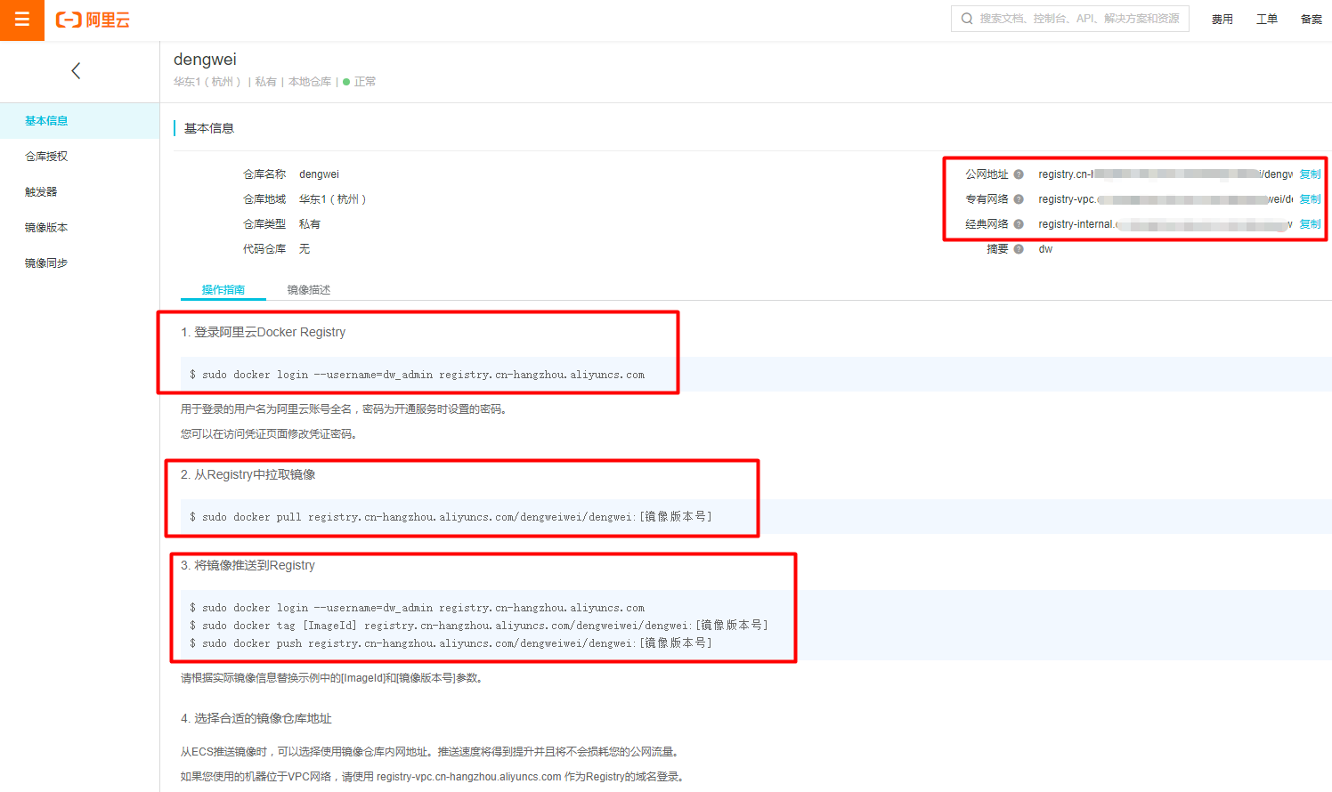Click the Aliyun logo
The width and height of the screenshot is (1332, 792).
pos(93,20)
